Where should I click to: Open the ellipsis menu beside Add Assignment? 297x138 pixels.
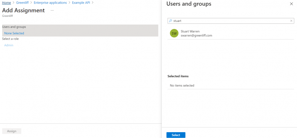pos(52,10)
